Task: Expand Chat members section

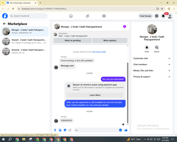Action: click(152, 65)
